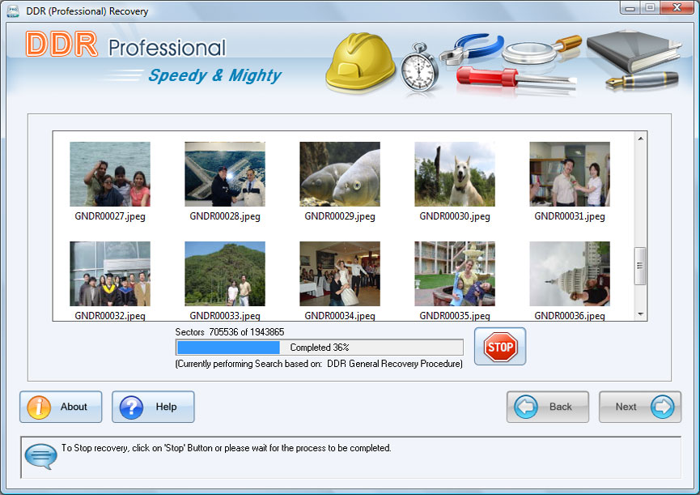Close the DDR Recovery window
The image size is (700, 495).
677,7
